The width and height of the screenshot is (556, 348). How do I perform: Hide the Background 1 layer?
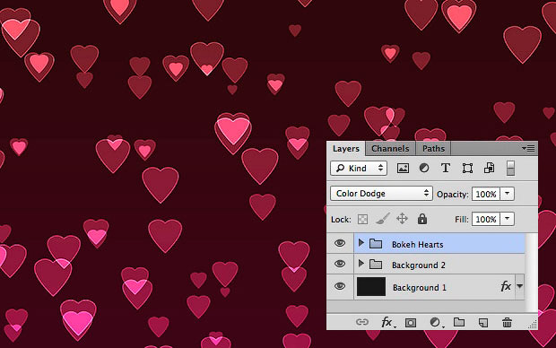340,286
